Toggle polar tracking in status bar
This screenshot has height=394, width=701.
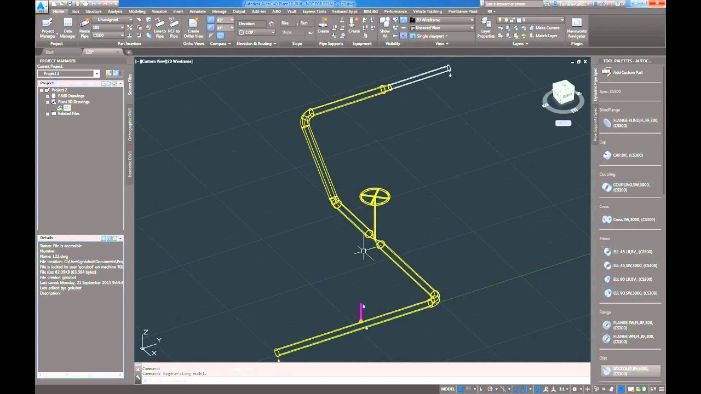click(490, 389)
